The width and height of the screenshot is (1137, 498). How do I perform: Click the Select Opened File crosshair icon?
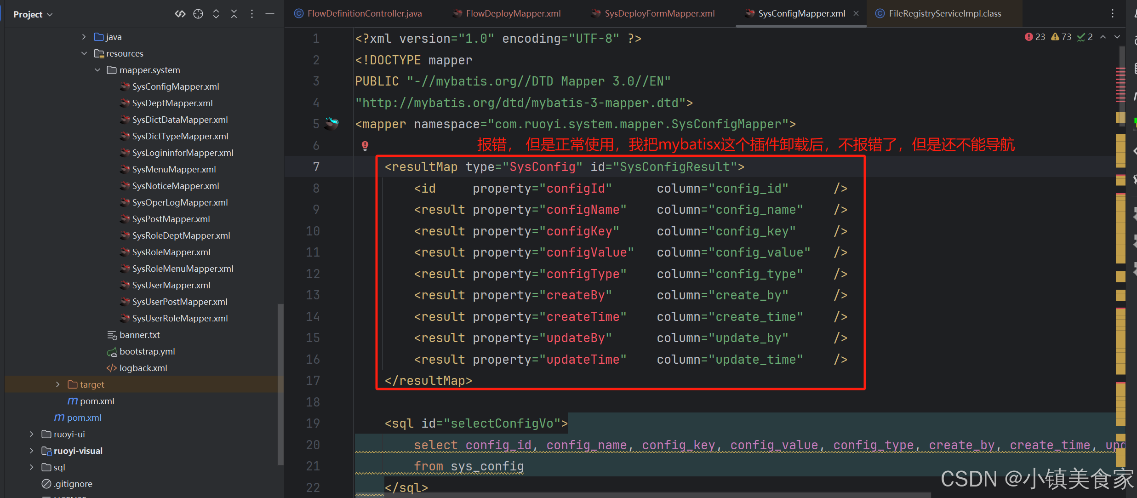pos(198,14)
